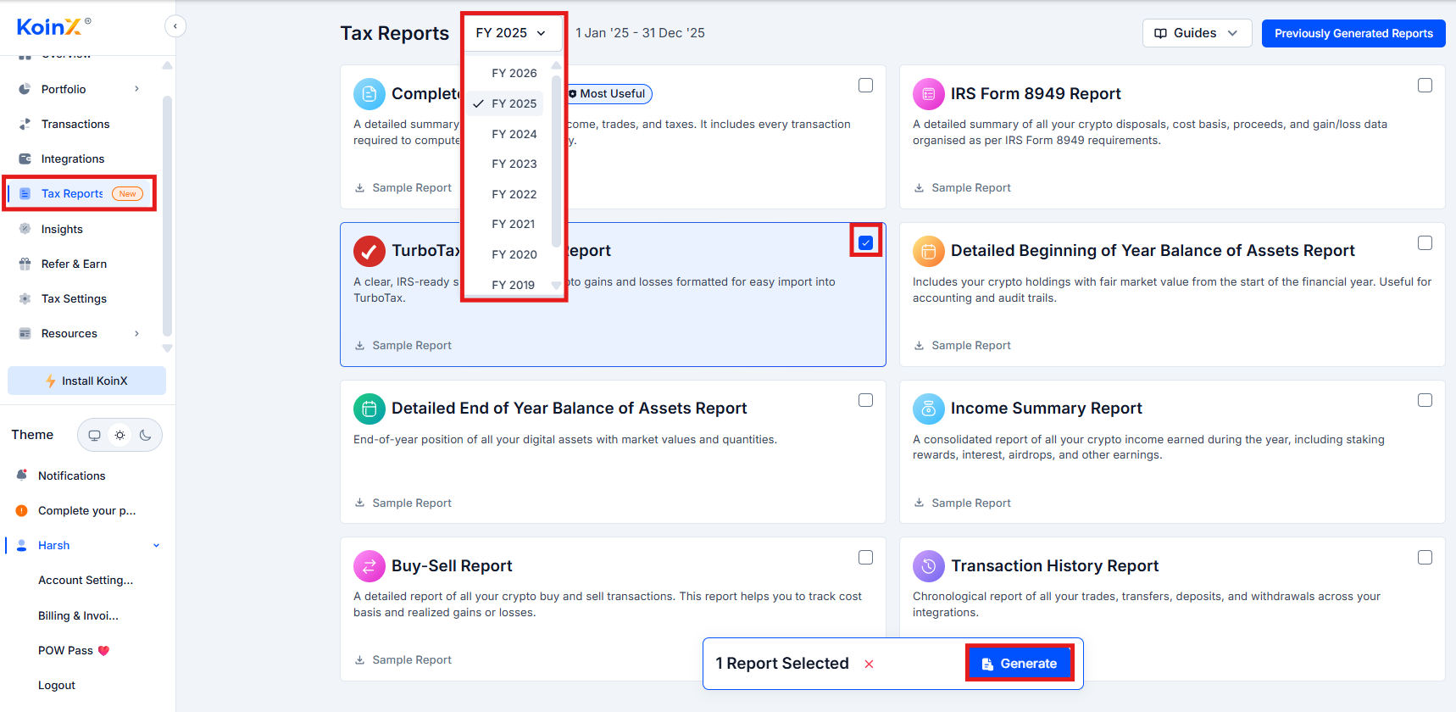
Task: Expand the Resources submenu chevron
Action: pyautogui.click(x=136, y=333)
